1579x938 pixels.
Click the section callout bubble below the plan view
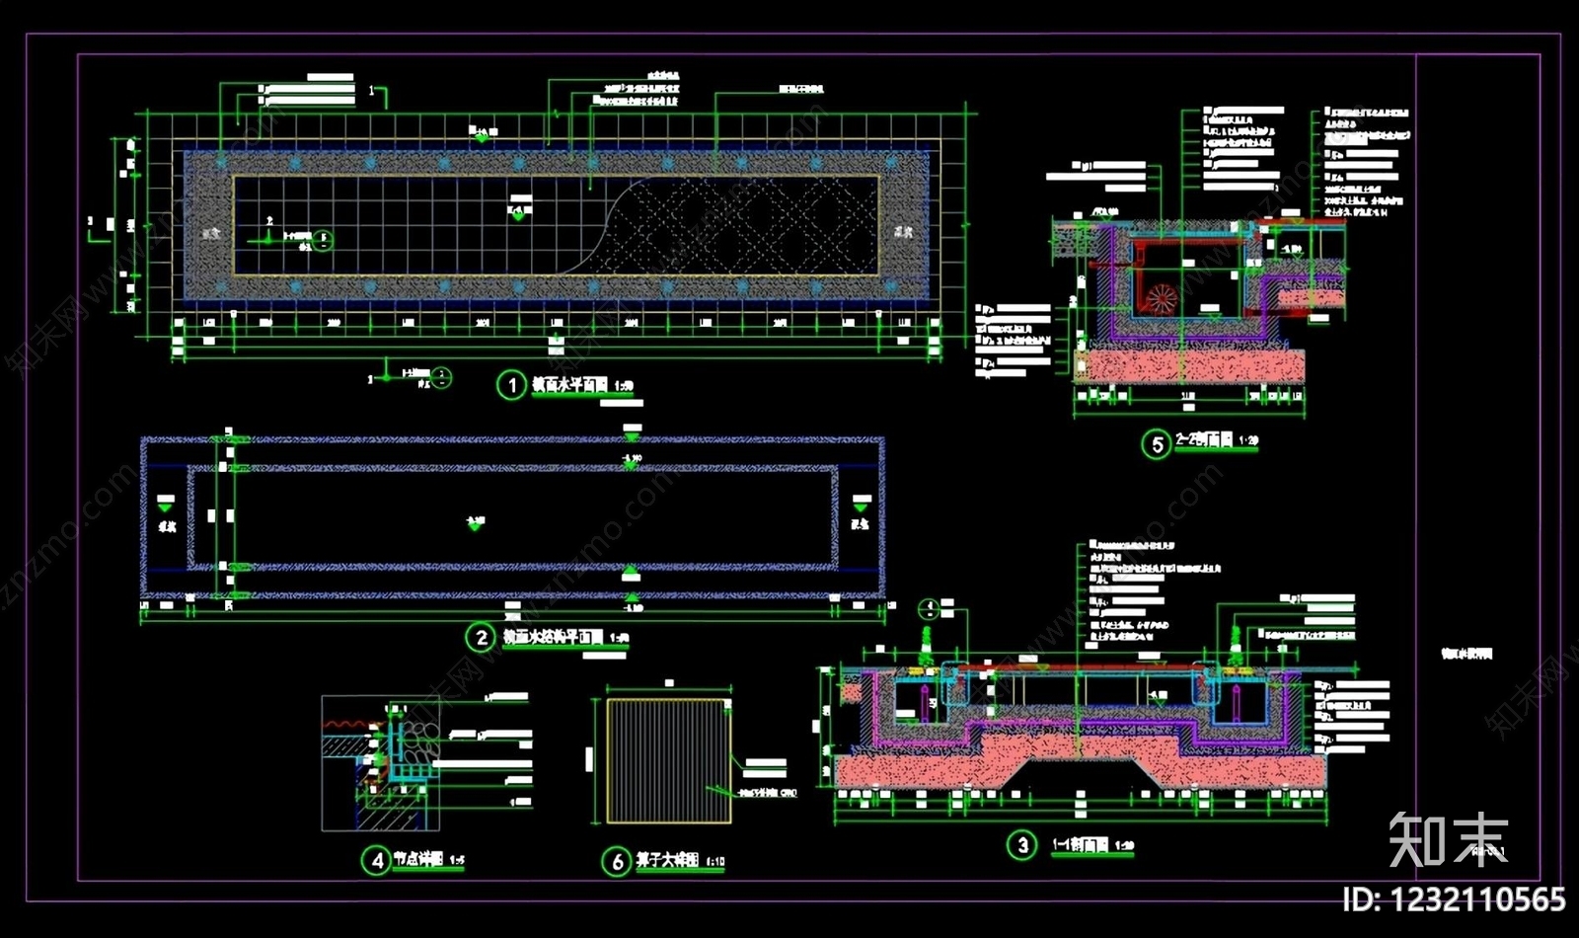441,377
